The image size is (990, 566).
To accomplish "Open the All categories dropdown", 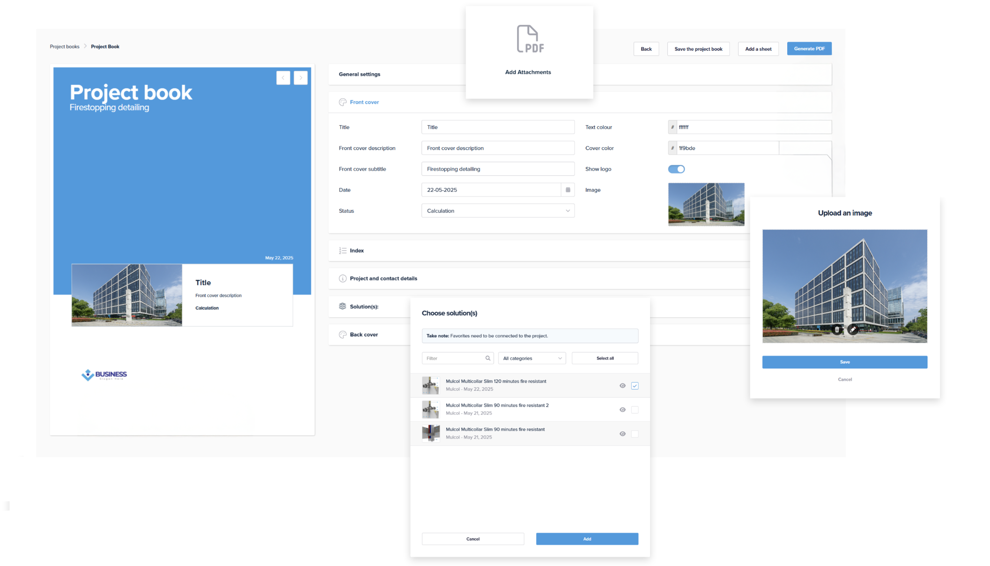I will point(532,357).
